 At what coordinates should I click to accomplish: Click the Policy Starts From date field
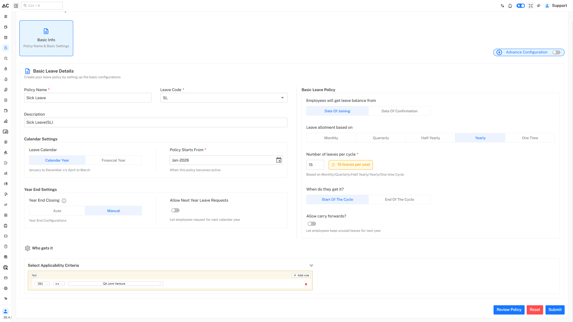click(x=226, y=160)
